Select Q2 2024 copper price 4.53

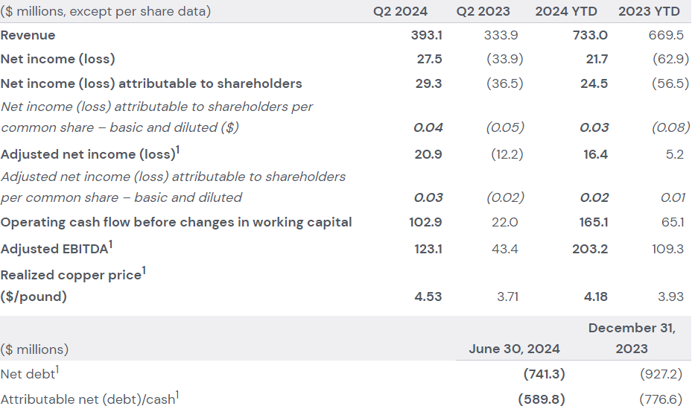point(428,297)
